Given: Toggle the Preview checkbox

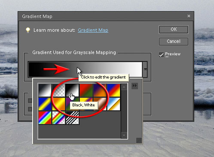Looking at the screenshot, I should point(161,54).
